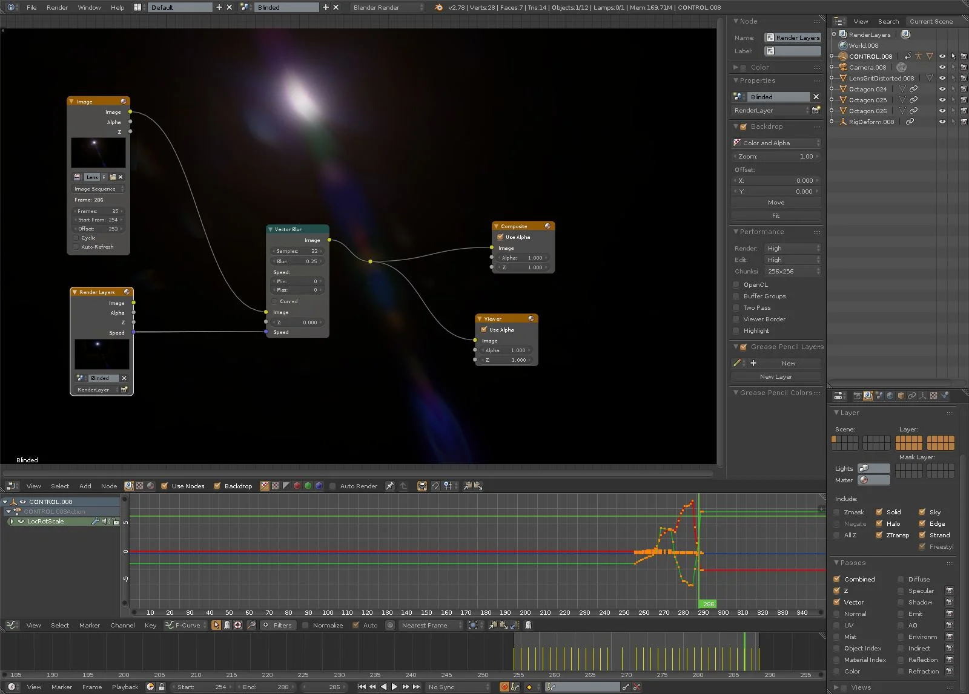Select the shader node tree type icon
Viewport: 969px width, 694px height.
[x=151, y=486]
